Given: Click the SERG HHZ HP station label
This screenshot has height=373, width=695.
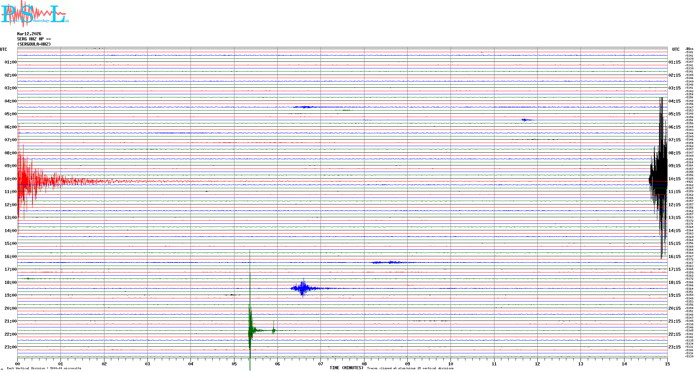Looking at the screenshot, I should [34, 39].
